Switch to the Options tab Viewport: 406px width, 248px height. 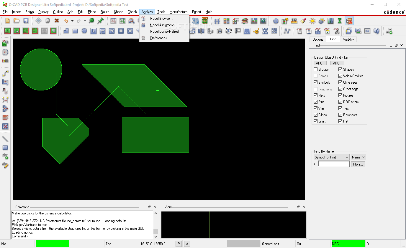(318, 39)
